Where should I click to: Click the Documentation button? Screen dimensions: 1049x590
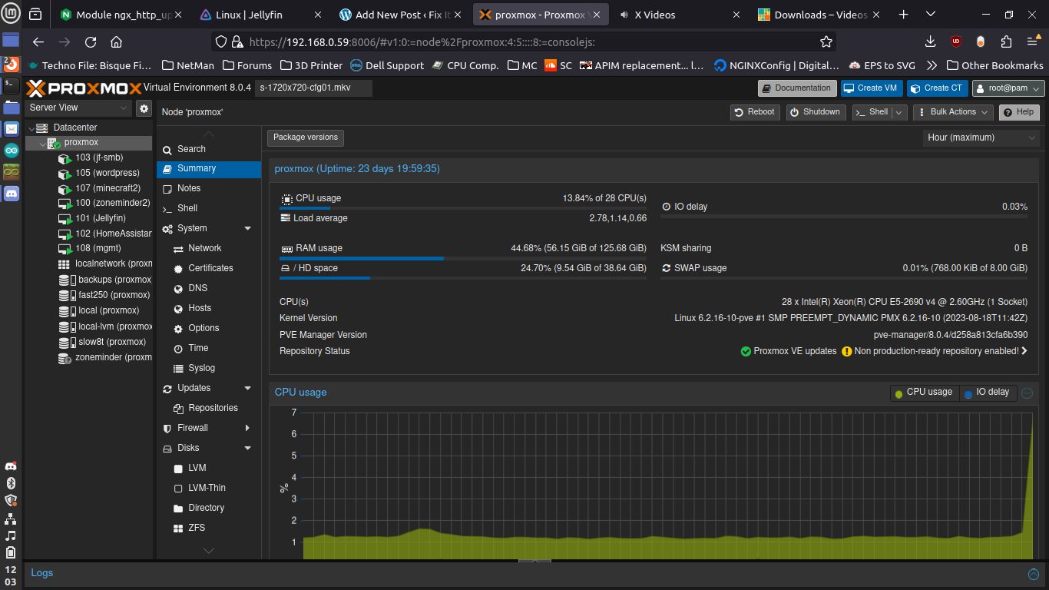(797, 88)
